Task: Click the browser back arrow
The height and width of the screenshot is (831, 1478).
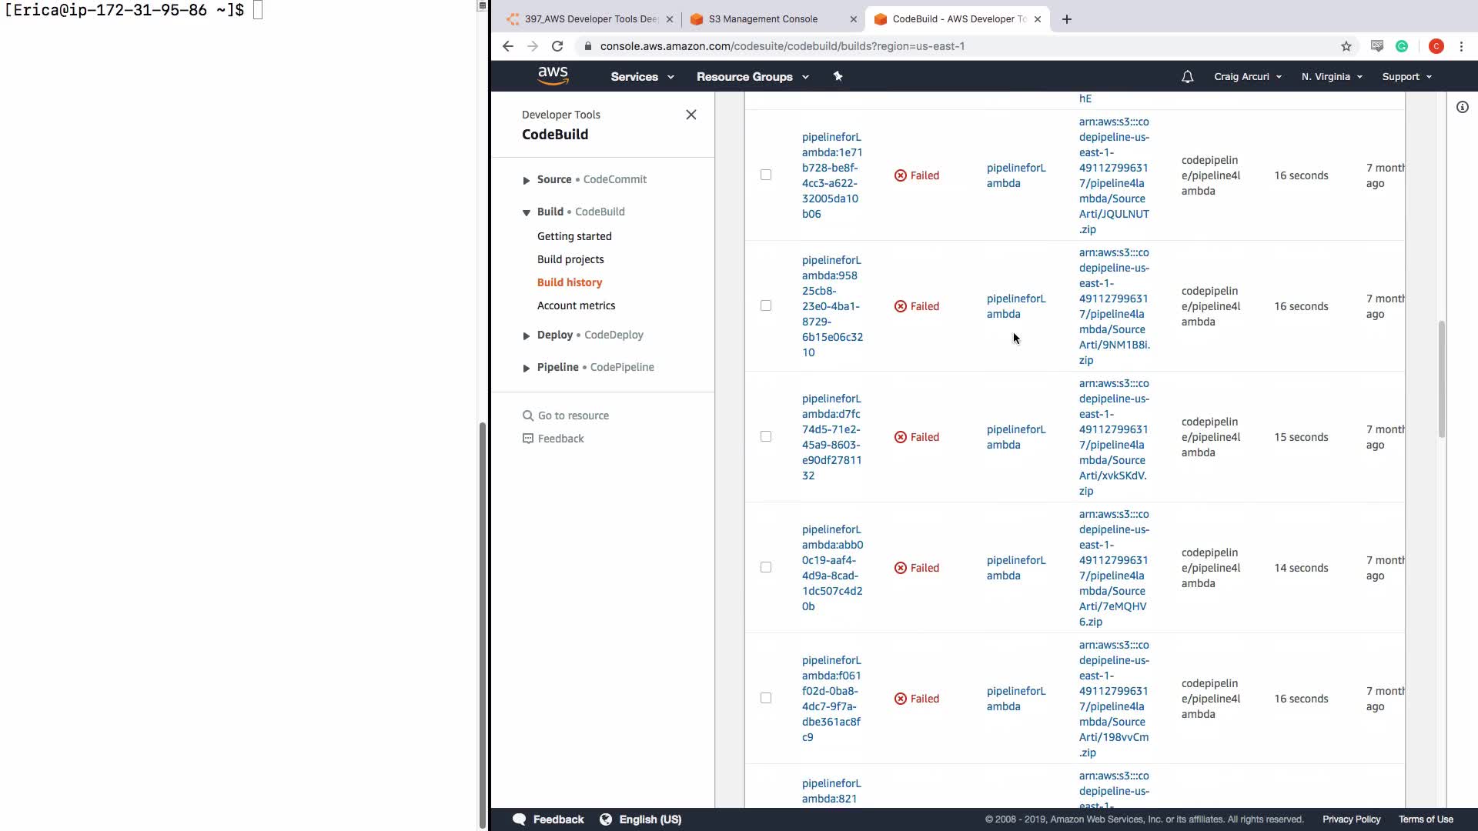Action: [x=508, y=46]
